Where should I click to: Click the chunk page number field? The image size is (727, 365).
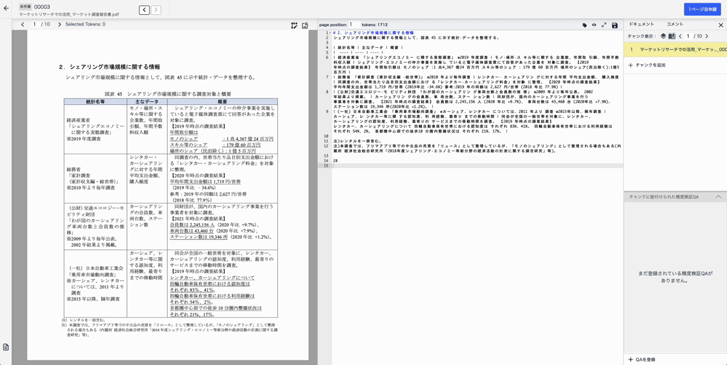point(689,36)
